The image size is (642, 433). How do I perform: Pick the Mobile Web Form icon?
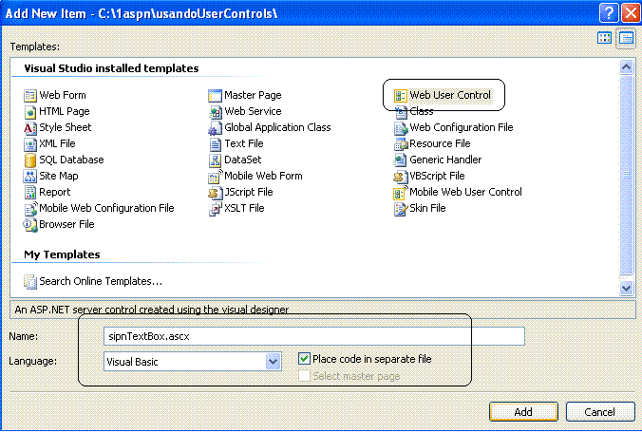(216, 177)
